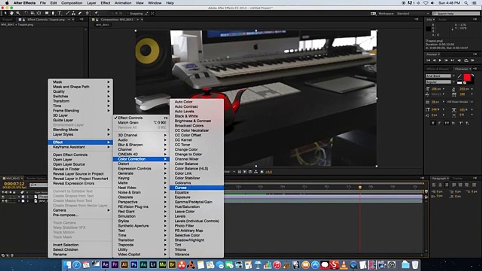This screenshot has height=271, width=482.
Task: Expand the Blending Mode submenu
Action: tap(80, 129)
